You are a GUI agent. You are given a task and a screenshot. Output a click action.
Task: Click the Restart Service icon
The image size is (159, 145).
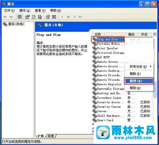[x=81, y=17]
